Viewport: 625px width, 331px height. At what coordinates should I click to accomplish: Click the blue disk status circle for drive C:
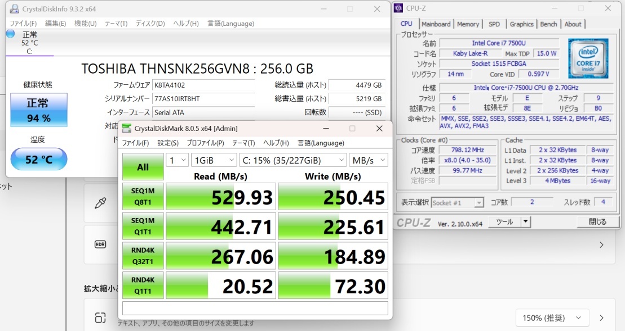click(x=11, y=34)
